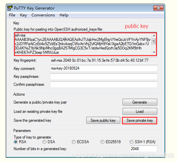Click the public key box scroll down arrow
The width and height of the screenshot is (177, 162).
(x=154, y=52)
